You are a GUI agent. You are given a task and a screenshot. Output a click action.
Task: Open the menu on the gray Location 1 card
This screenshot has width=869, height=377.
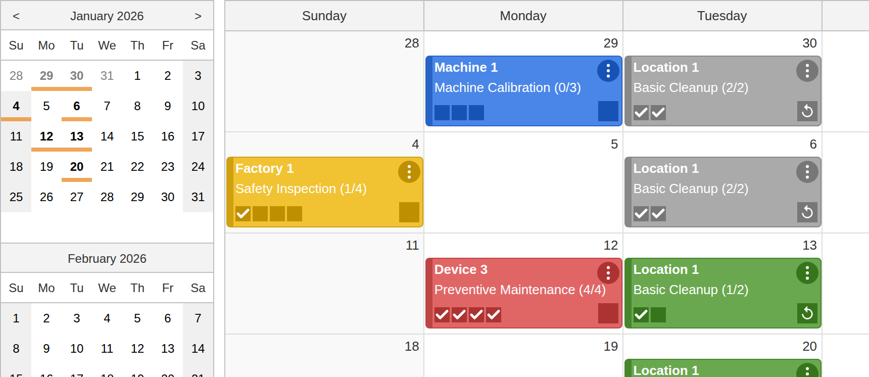pos(807,71)
